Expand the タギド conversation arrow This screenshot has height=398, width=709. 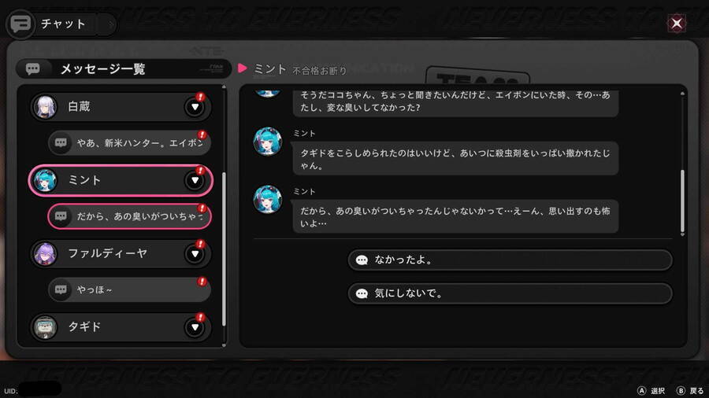(195, 327)
